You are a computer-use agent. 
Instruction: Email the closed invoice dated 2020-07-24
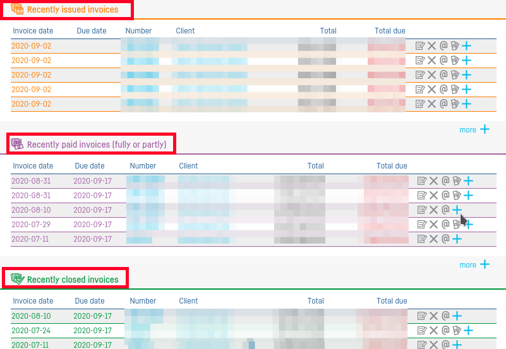[445, 330]
